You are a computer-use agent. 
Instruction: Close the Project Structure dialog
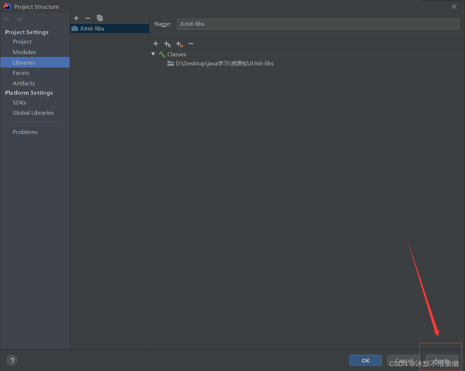[454, 7]
